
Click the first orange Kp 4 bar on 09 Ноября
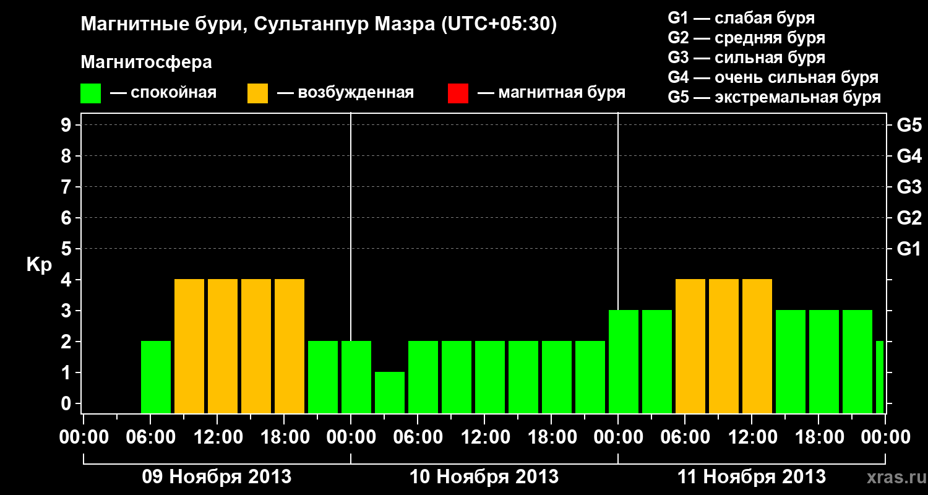pyautogui.click(x=189, y=346)
